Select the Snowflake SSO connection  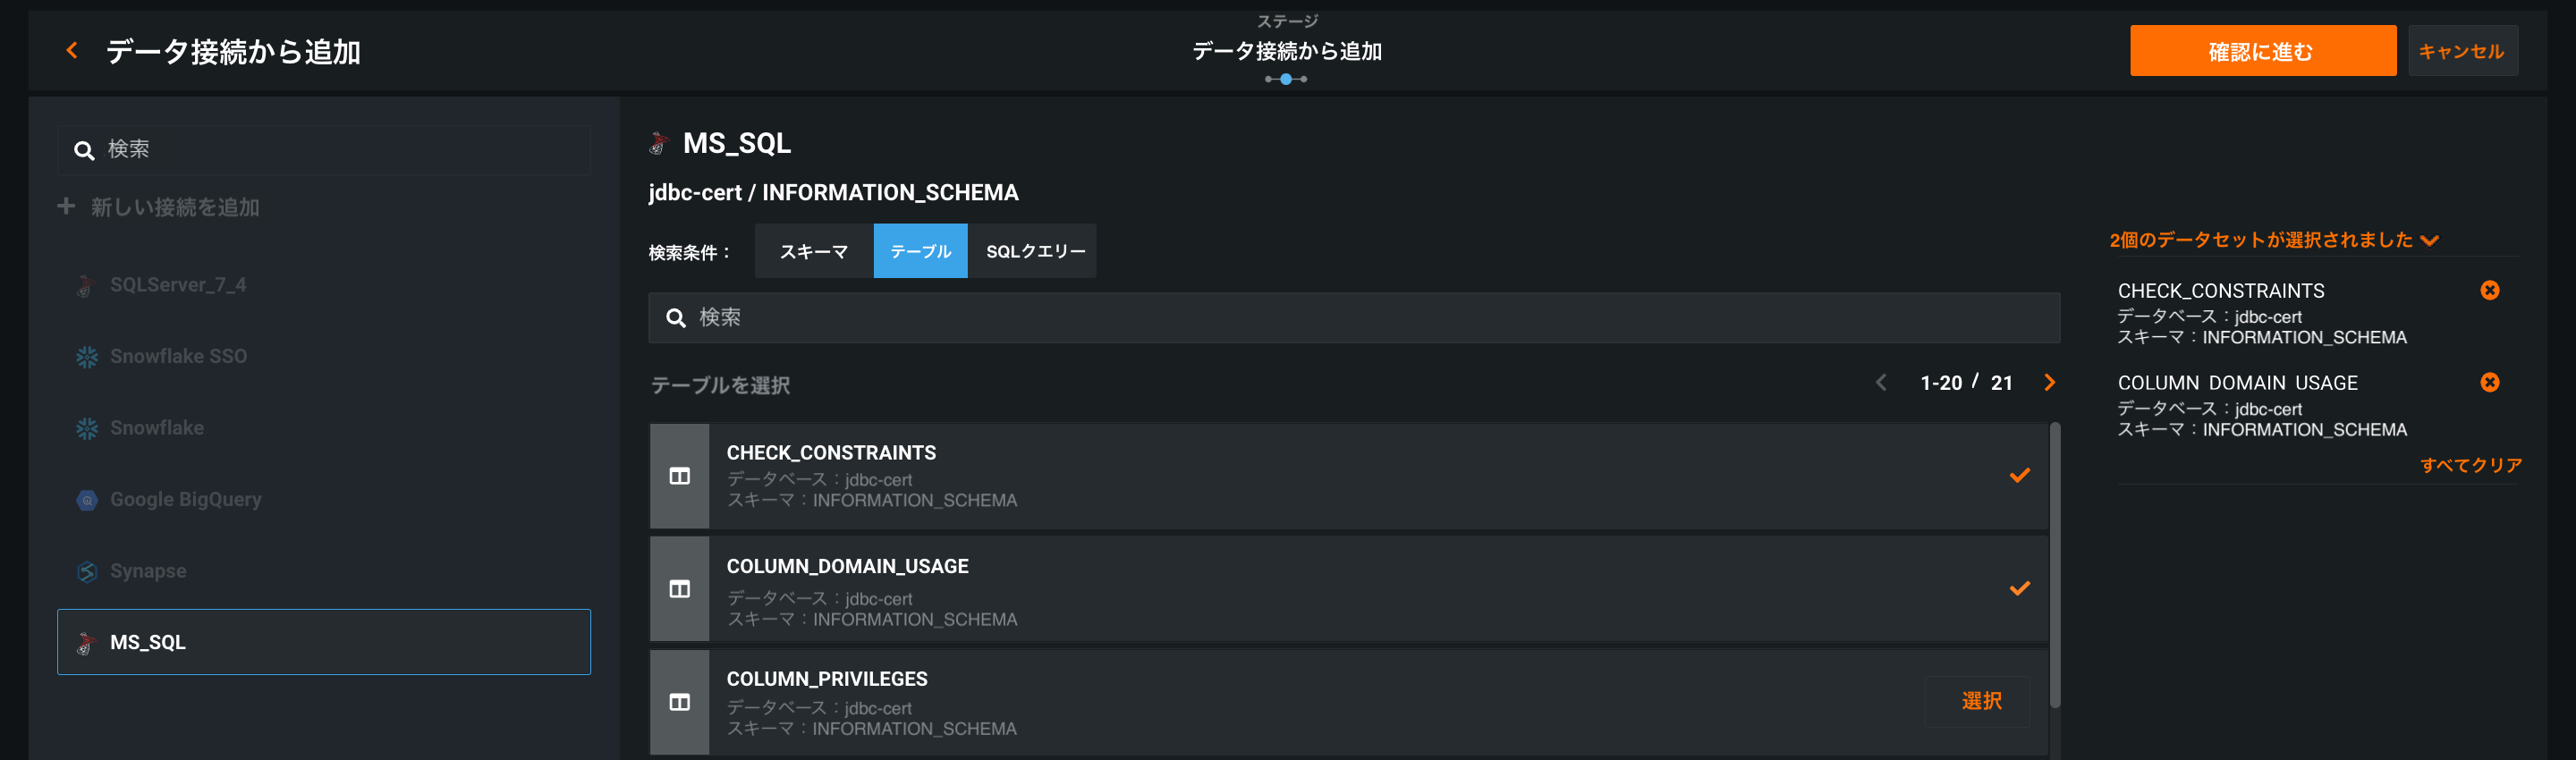178,356
